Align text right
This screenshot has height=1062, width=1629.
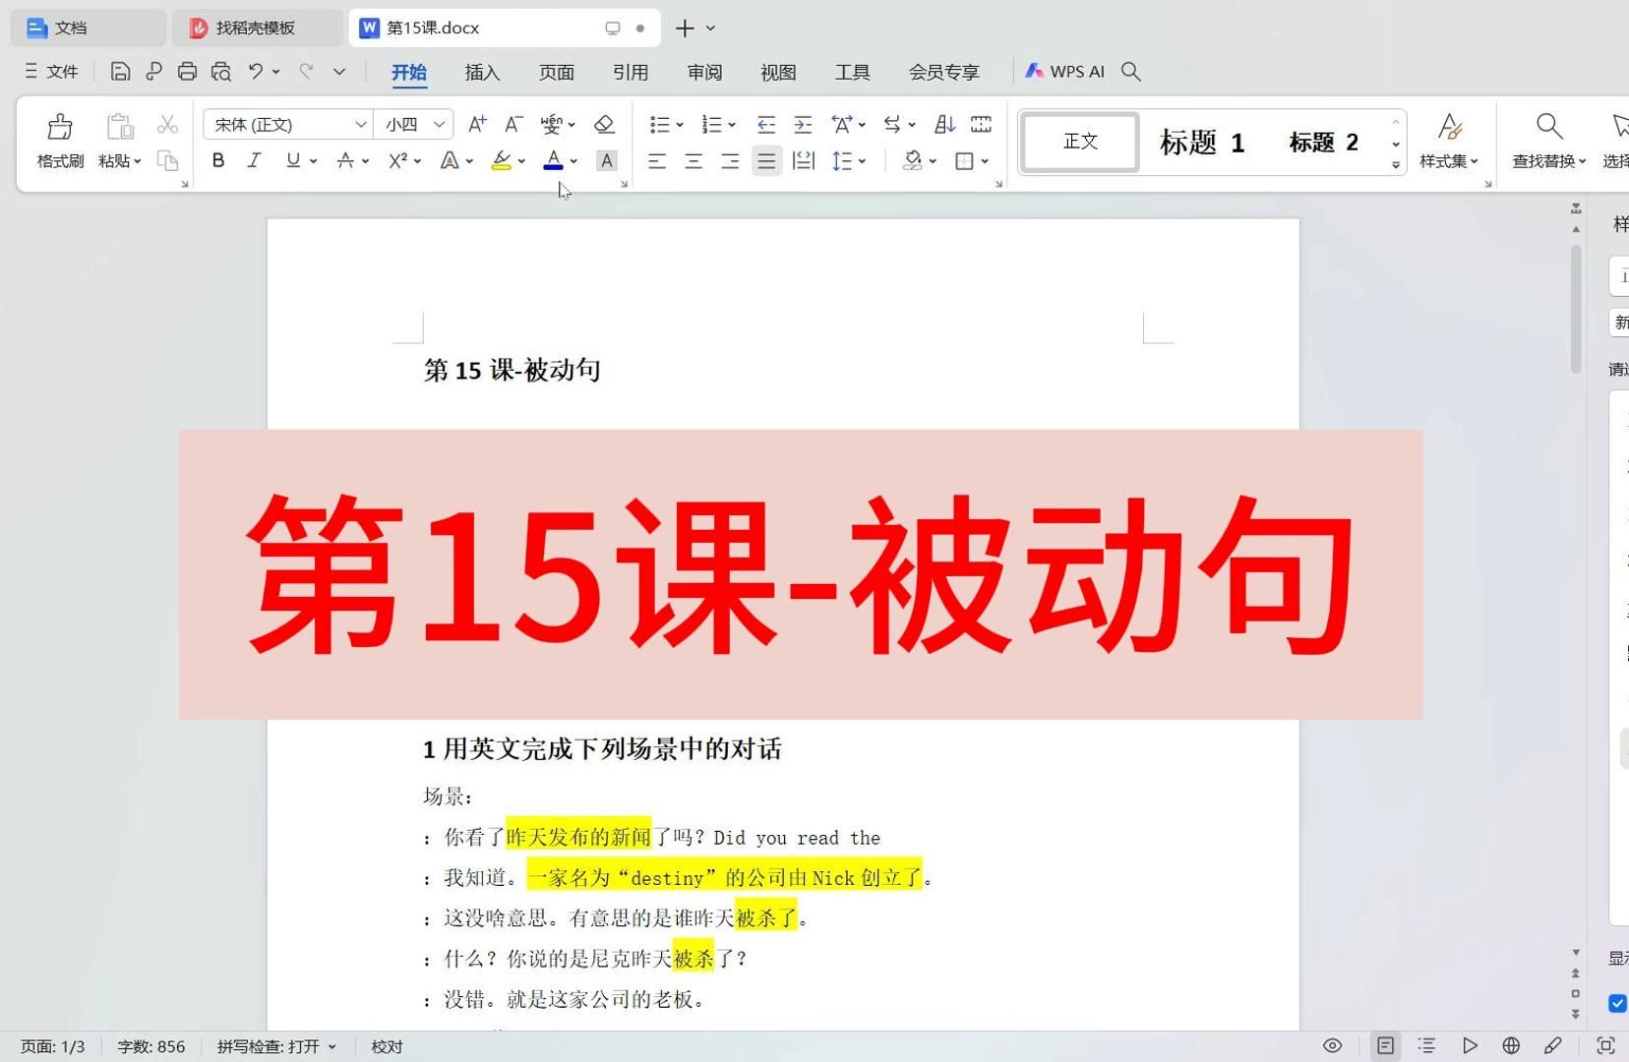coord(730,161)
